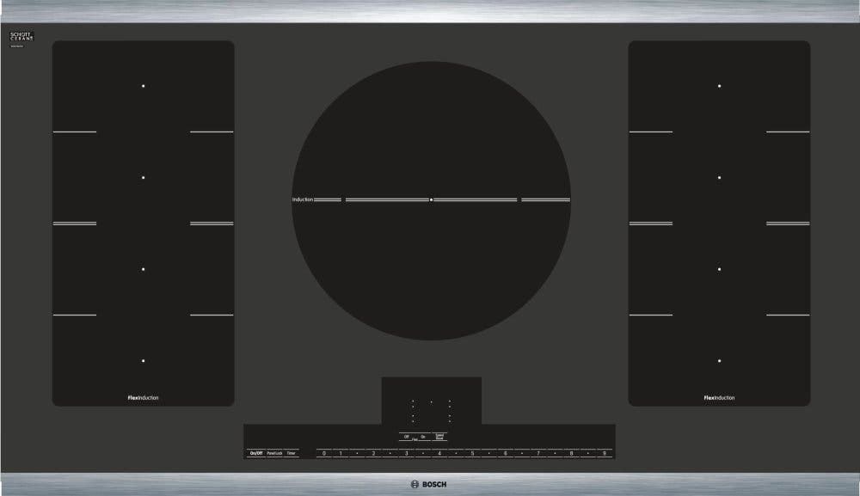Image resolution: width=860 pixels, height=496 pixels.
Task: Choose power level 3 on scale
Action: 407,453
